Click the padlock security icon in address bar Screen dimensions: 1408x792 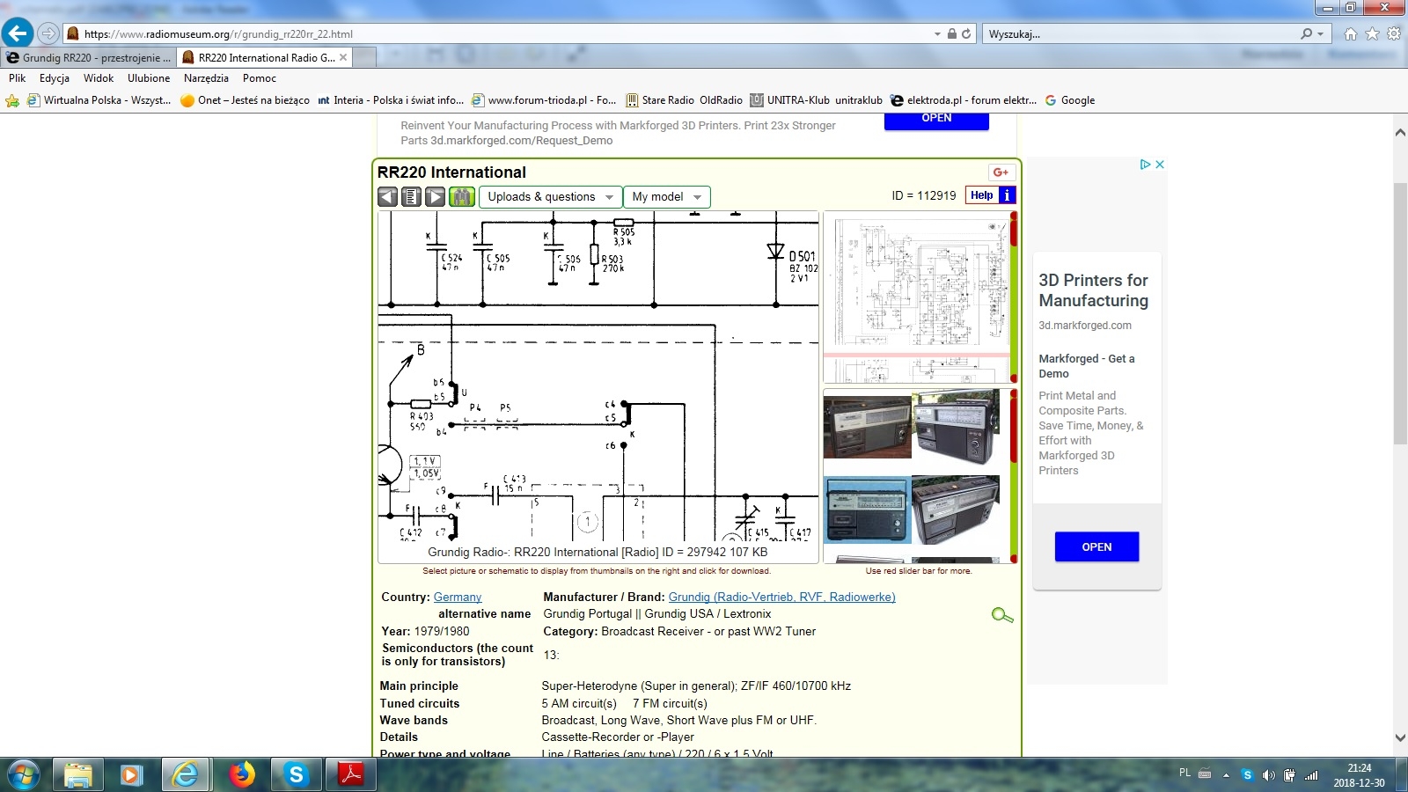951,33
